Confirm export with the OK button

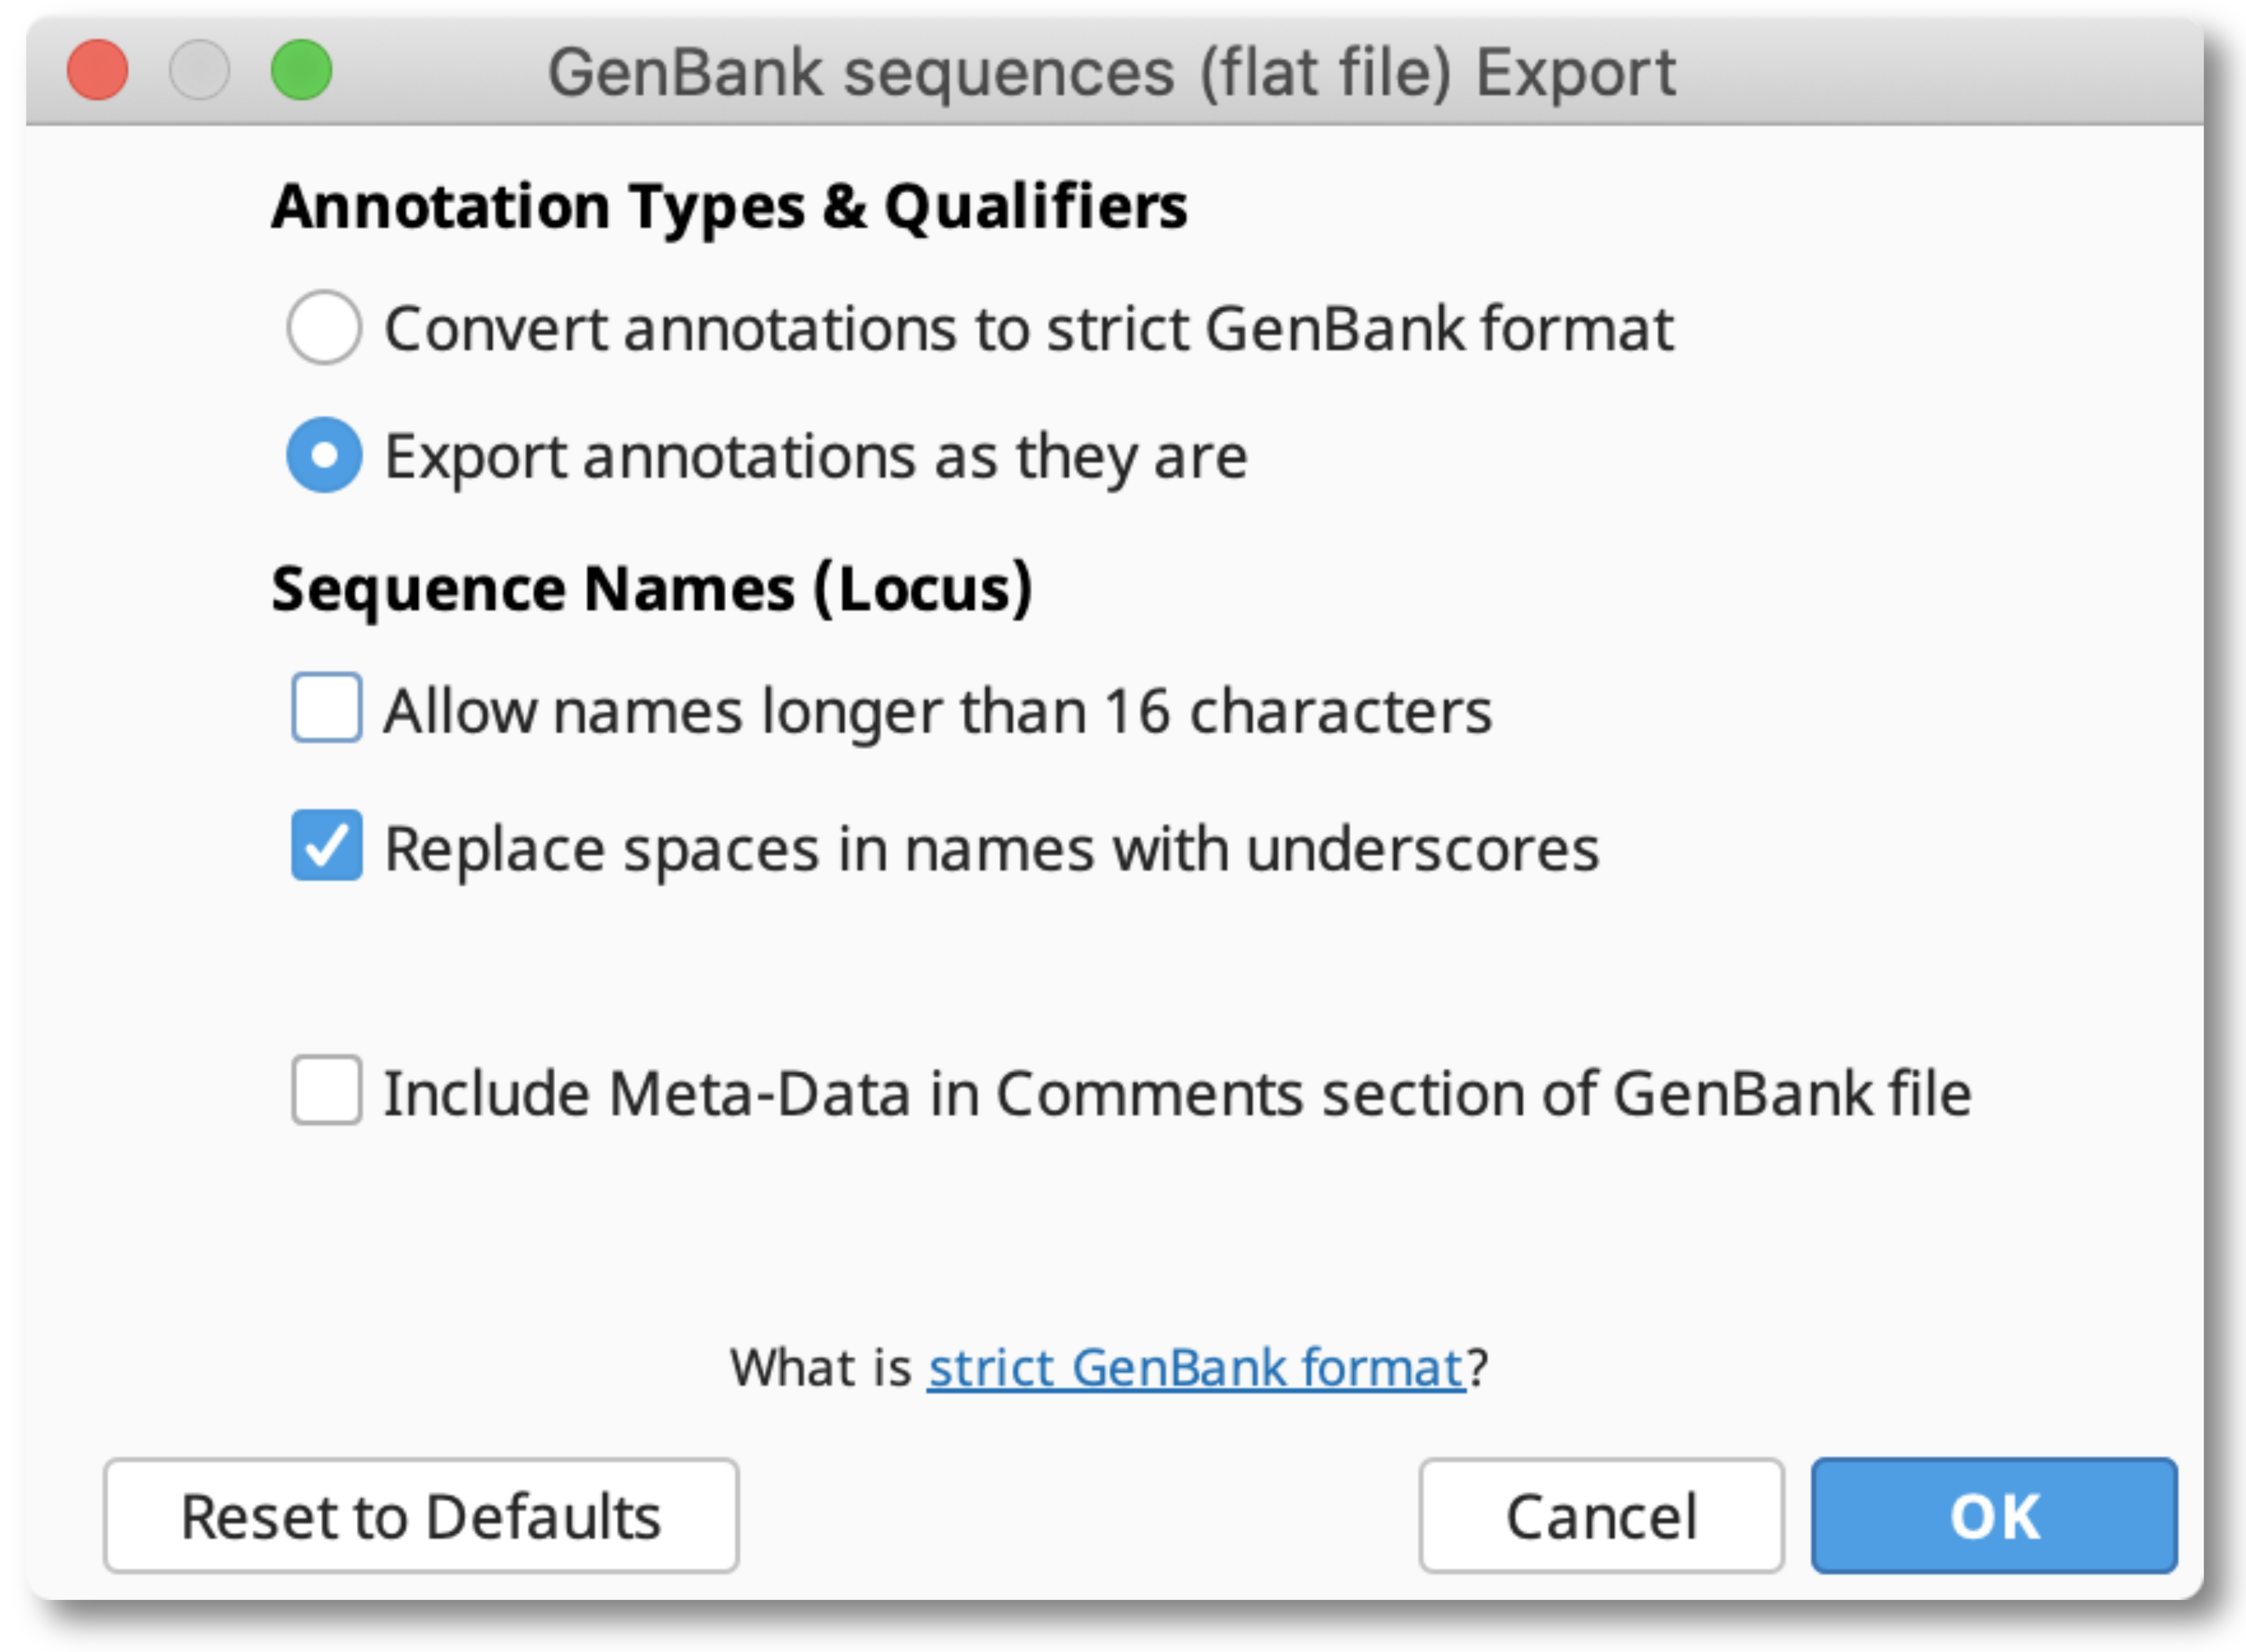point(1993,1516)
